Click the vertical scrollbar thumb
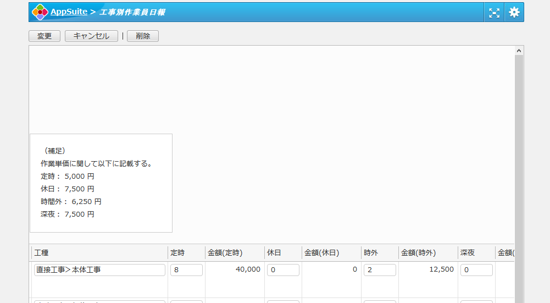This screenshot has width=550, height=303. point(519,176)
